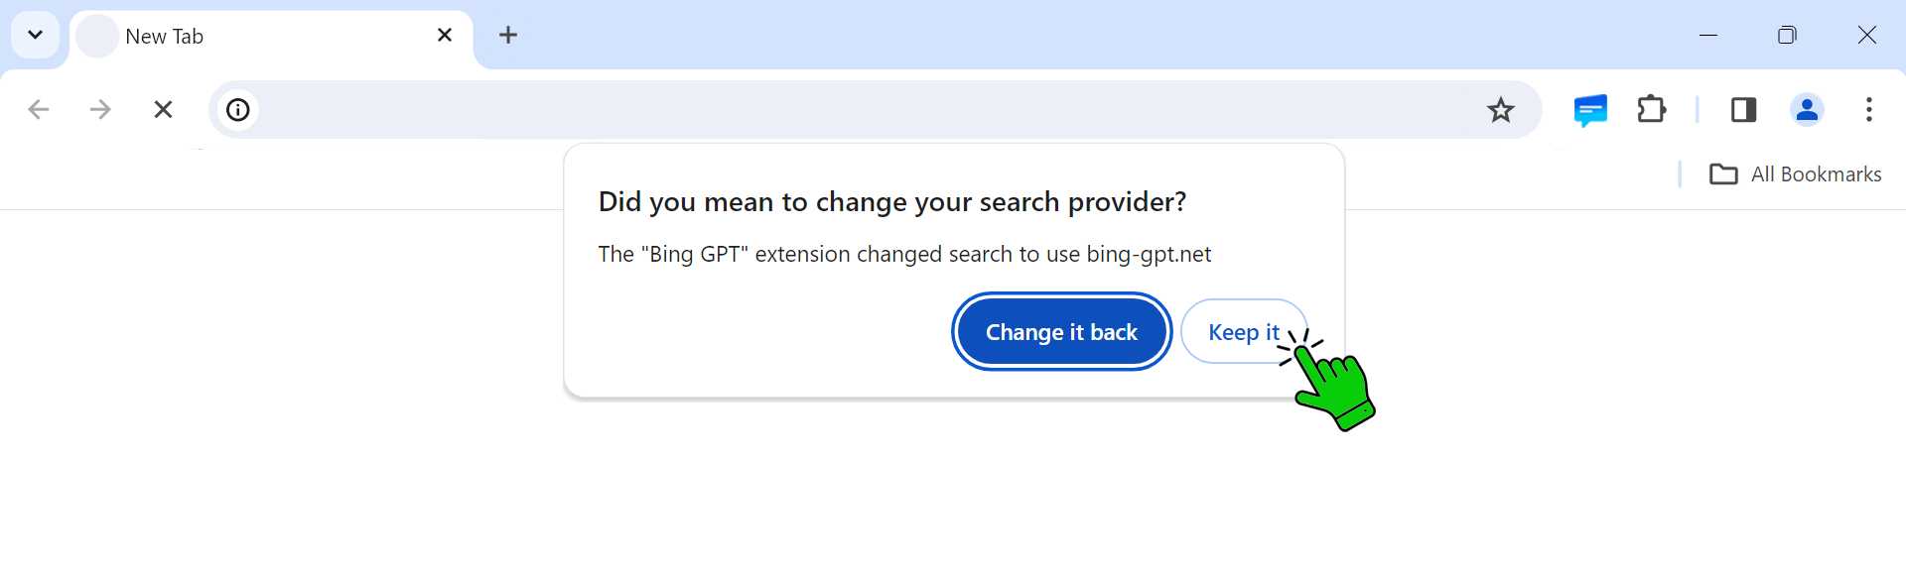Toggle the browser side panel
The width and height of the screenshot is (1906, 575).
pos(1743,110)
